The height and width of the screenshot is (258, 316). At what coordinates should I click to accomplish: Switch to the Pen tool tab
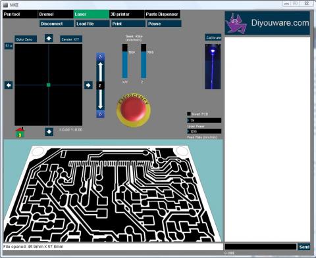tap(20, 14)
